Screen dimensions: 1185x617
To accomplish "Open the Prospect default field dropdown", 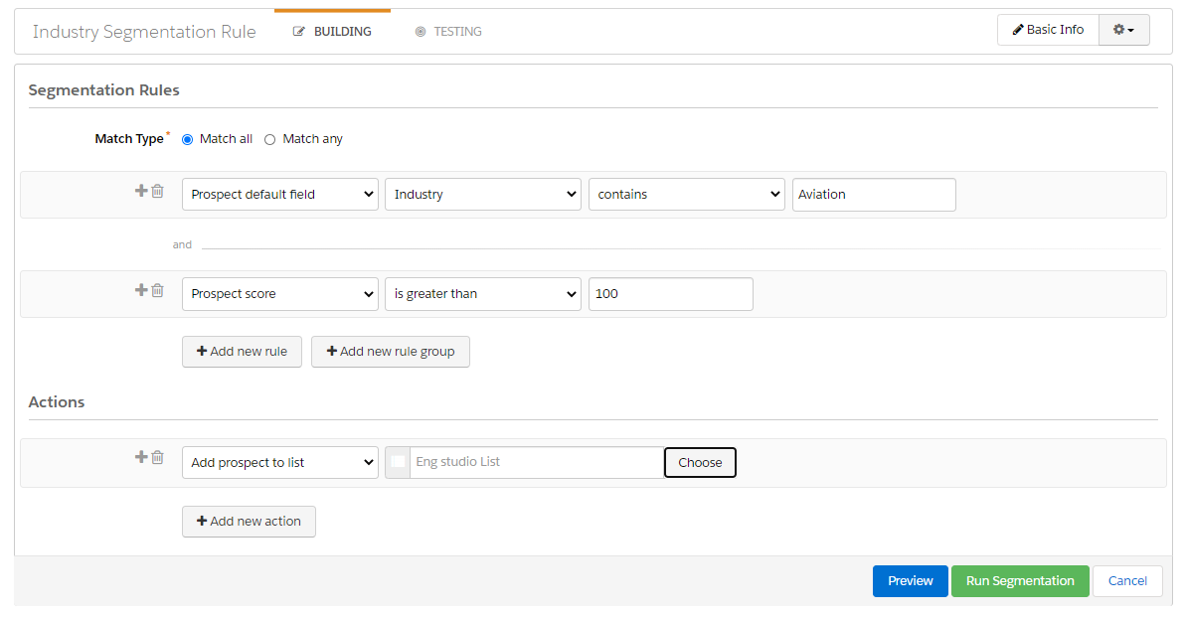I will pyautogui.click(x=279, y=194).
